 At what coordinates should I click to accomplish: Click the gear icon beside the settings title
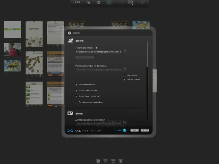point(70,33)
